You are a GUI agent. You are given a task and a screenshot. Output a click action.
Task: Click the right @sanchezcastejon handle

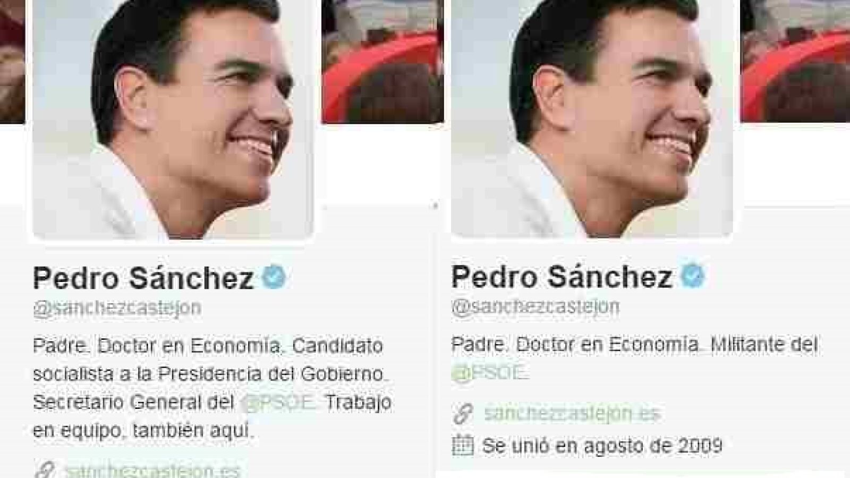(x=535, y=306)
